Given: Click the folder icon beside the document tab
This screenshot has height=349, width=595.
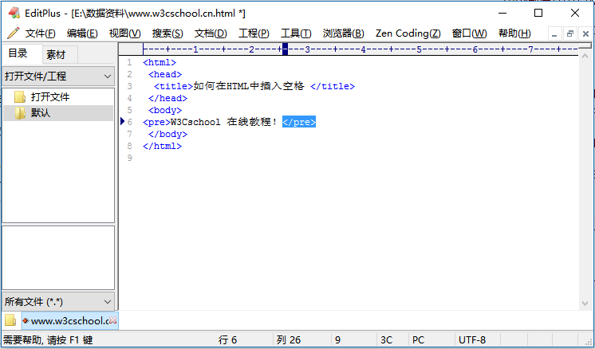Looking at the screenshot, I should 10,320.
